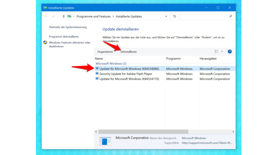This screenshot has width=277, height=155.
Task: Click Programm cell of the KB4539080 row
Action: 179,69
